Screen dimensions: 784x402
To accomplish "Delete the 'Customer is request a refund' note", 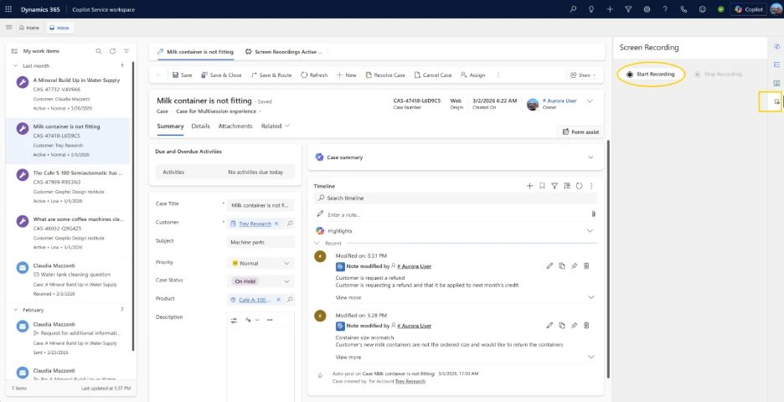I will point(586,265).
